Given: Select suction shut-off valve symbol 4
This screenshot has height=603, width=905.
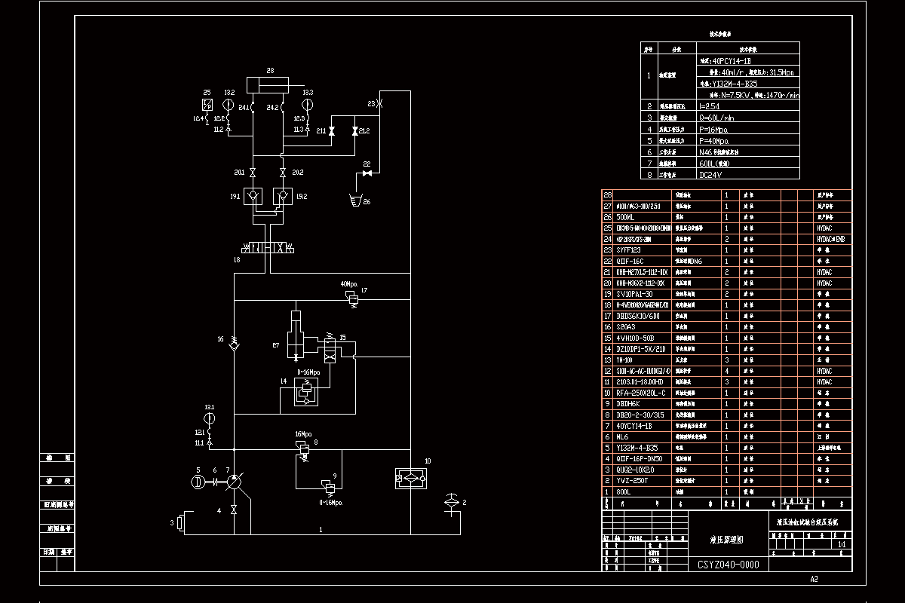Looking at the screenshot, I should pos(235,510).
